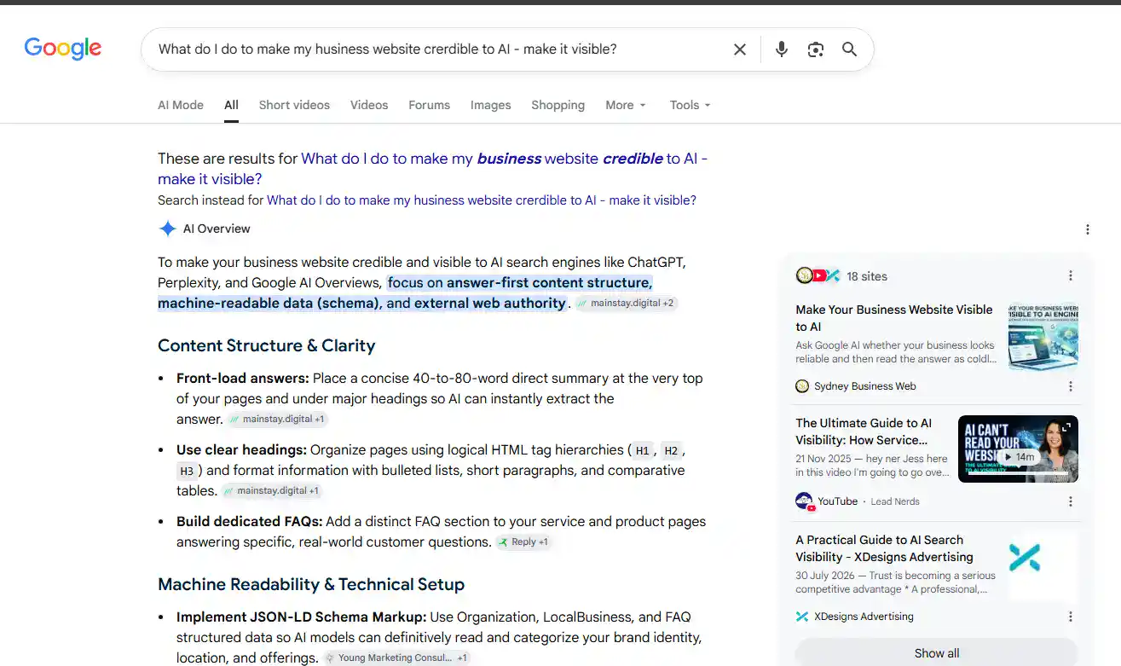Image resolution: width=1121 pixels, height=666 pixels.
Task: Open the 'Young Marketing Consul... +1' source chip
Action: [x=397, y=657]
